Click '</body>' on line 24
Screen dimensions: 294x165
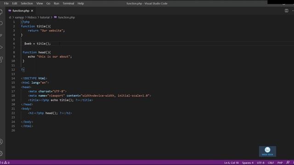27,122
